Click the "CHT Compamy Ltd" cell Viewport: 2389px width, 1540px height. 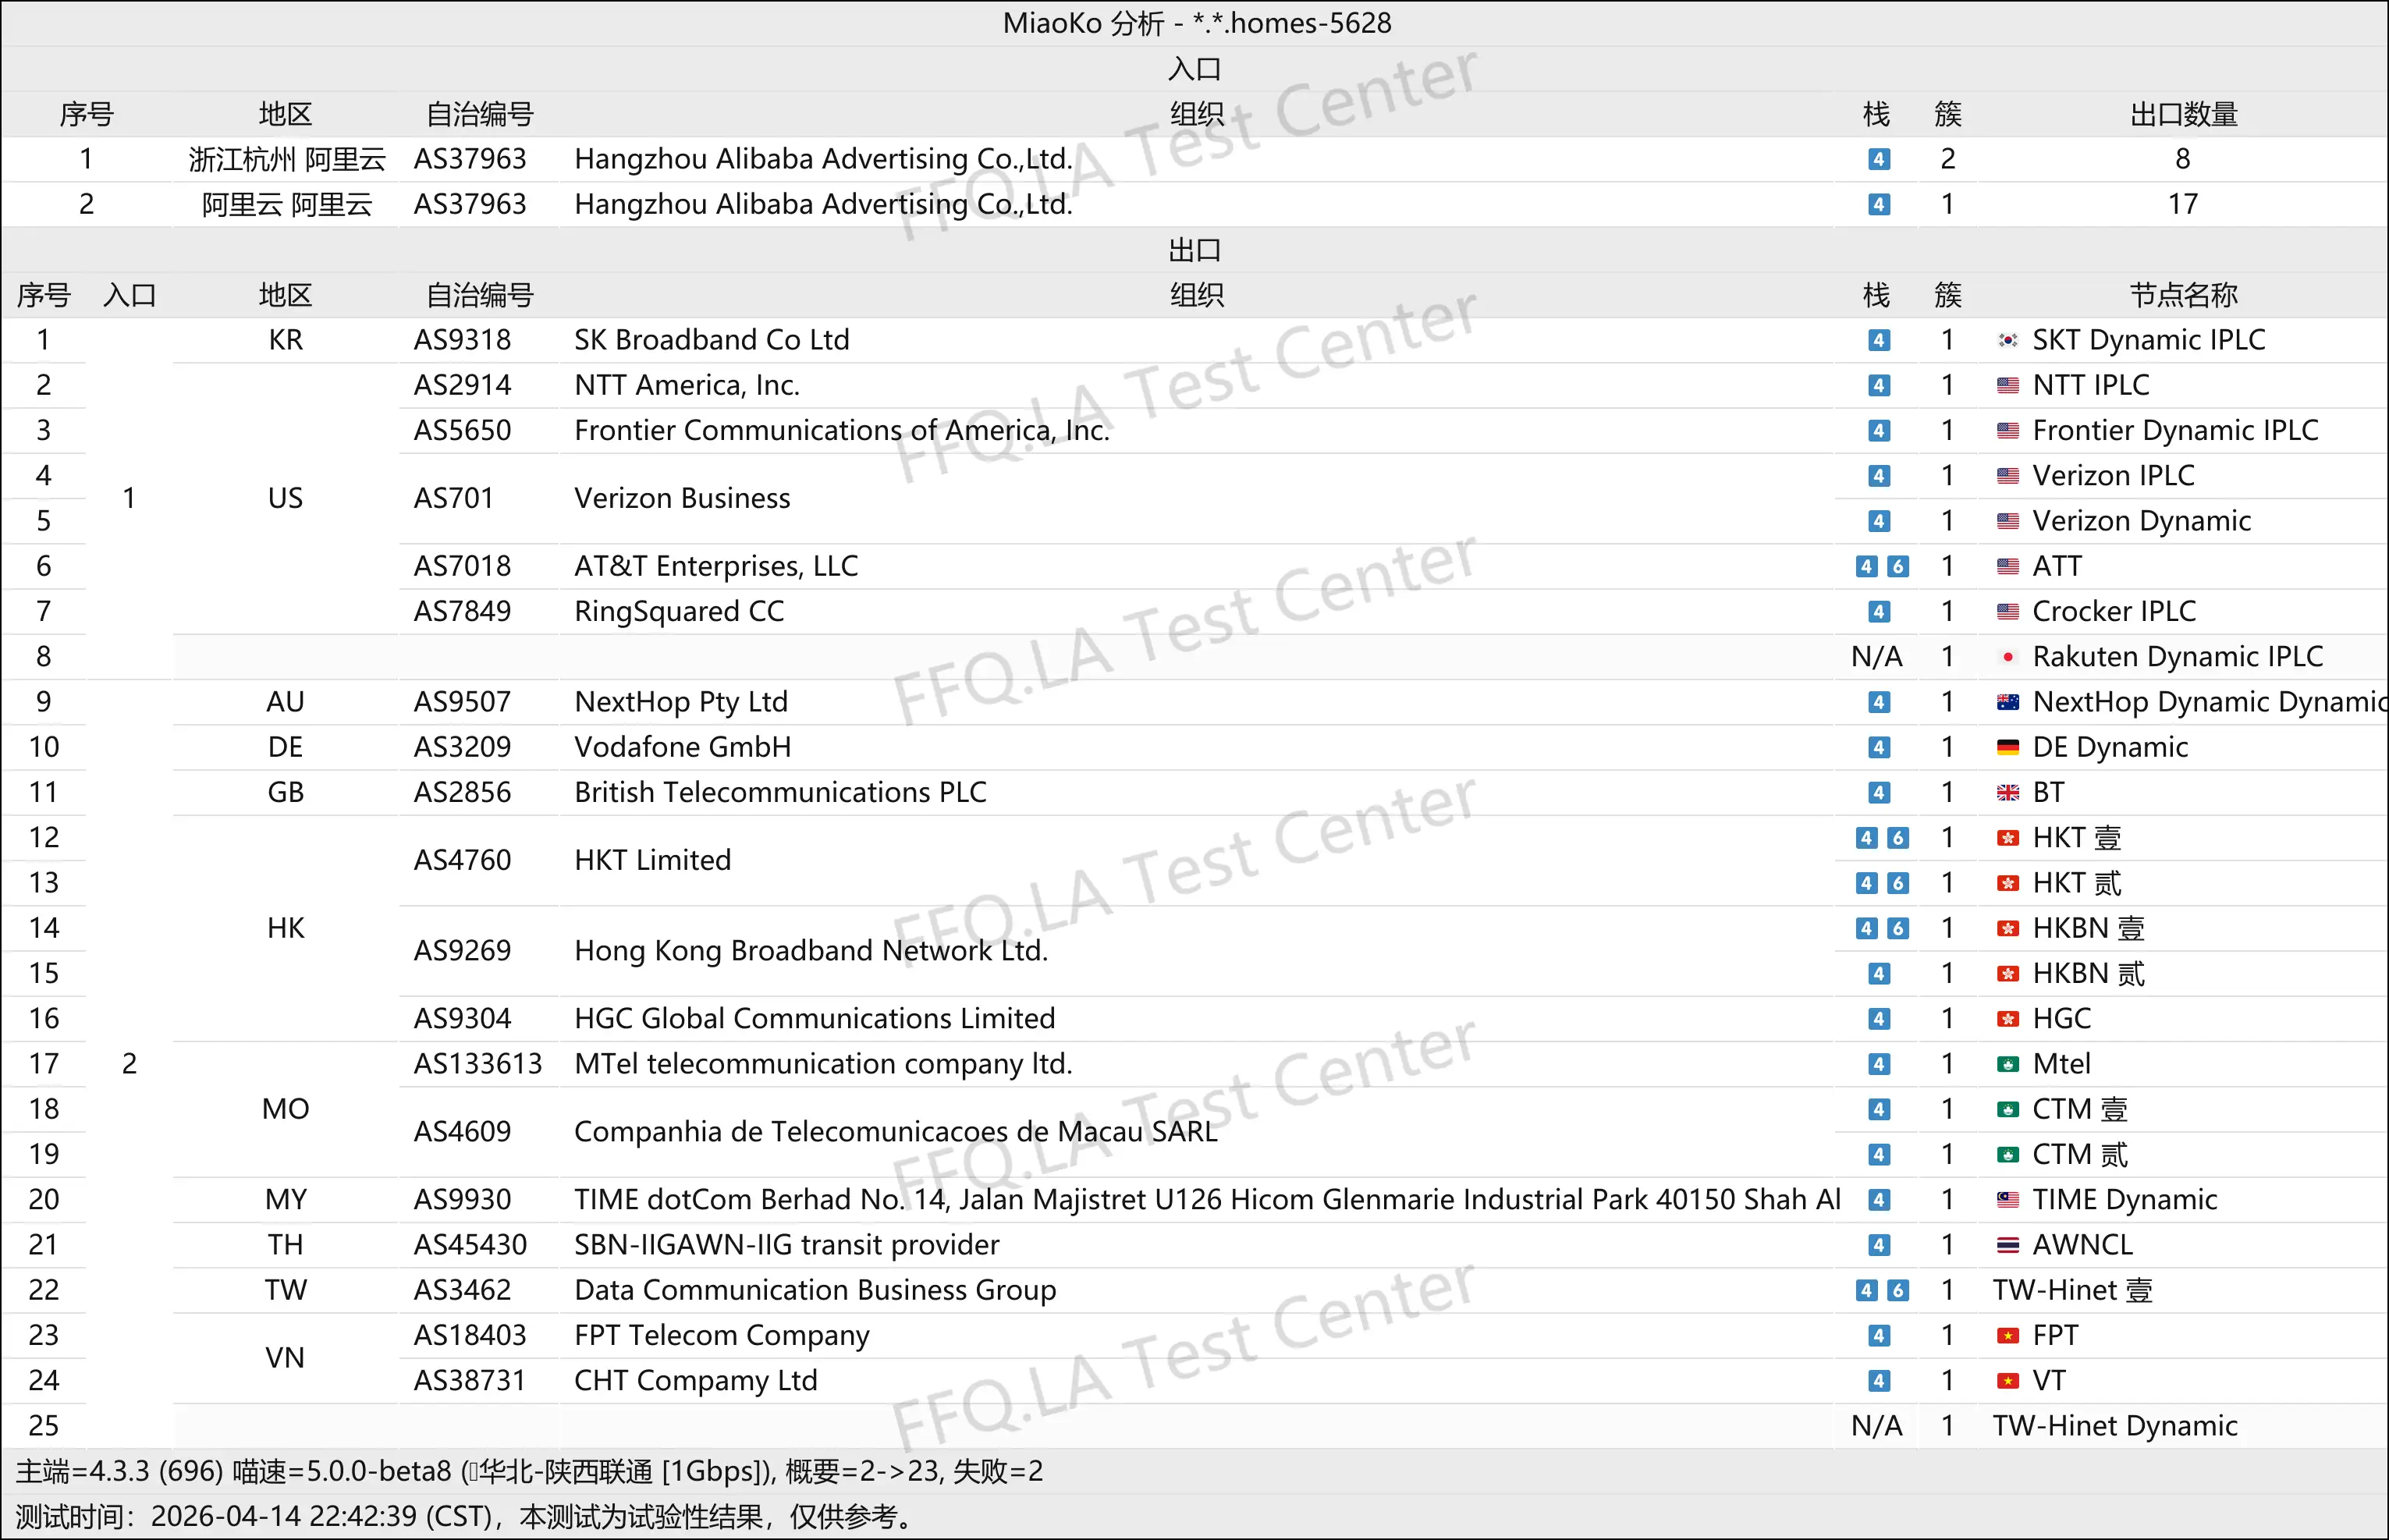[695, 1381]
